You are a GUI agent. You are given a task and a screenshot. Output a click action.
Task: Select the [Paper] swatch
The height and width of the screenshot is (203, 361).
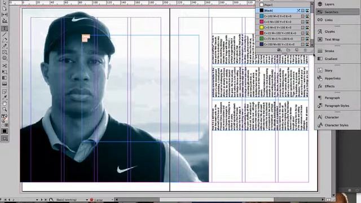(283, 5)
